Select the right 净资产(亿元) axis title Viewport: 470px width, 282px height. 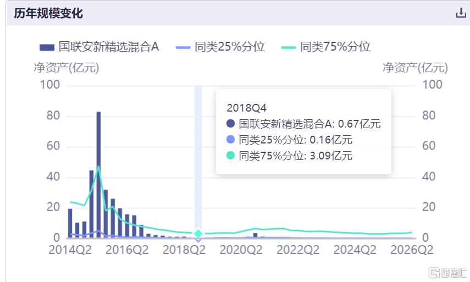[415, 68]
